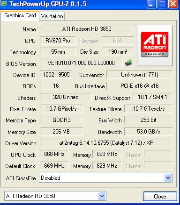This screenshot has width=180, height=205.
Task: Open the ATI CrossFire dropdown arrow
Action: pyautogui.click(x=168, y=177)
